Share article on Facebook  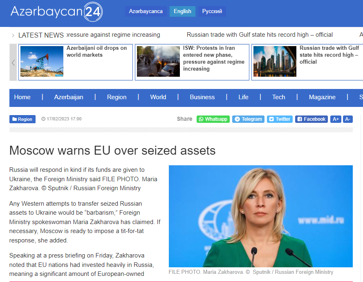[x=311, y=119]
